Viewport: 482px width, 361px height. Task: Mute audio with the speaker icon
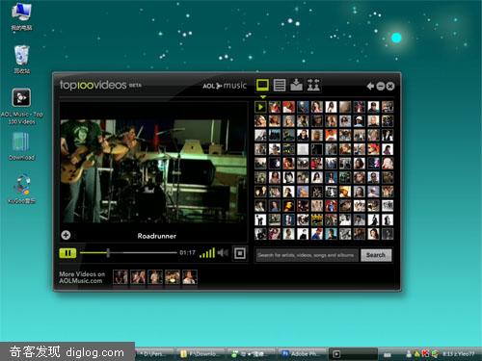click(223, 253)
